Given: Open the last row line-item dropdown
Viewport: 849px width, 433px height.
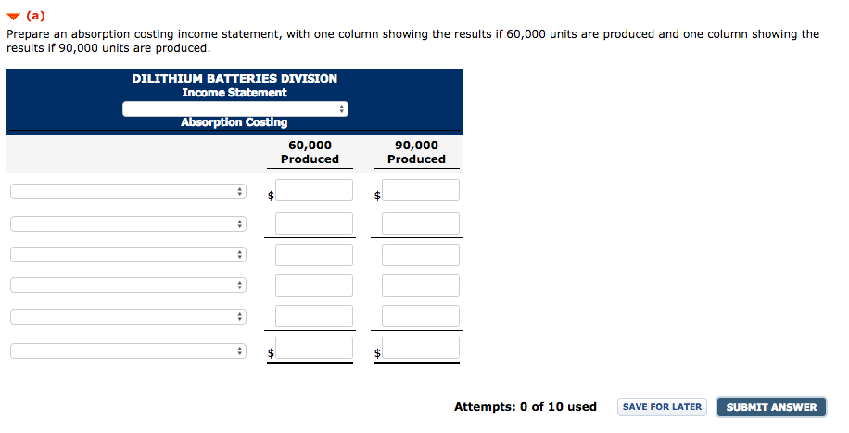Looking at the screenshot, I should click(128, 351).
